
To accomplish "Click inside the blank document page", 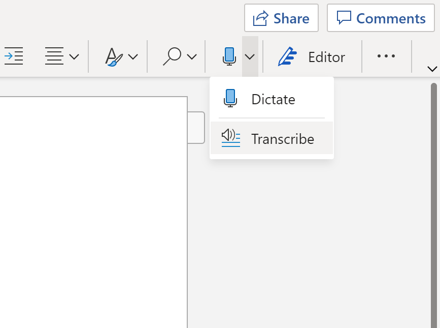I will [91, 229].
